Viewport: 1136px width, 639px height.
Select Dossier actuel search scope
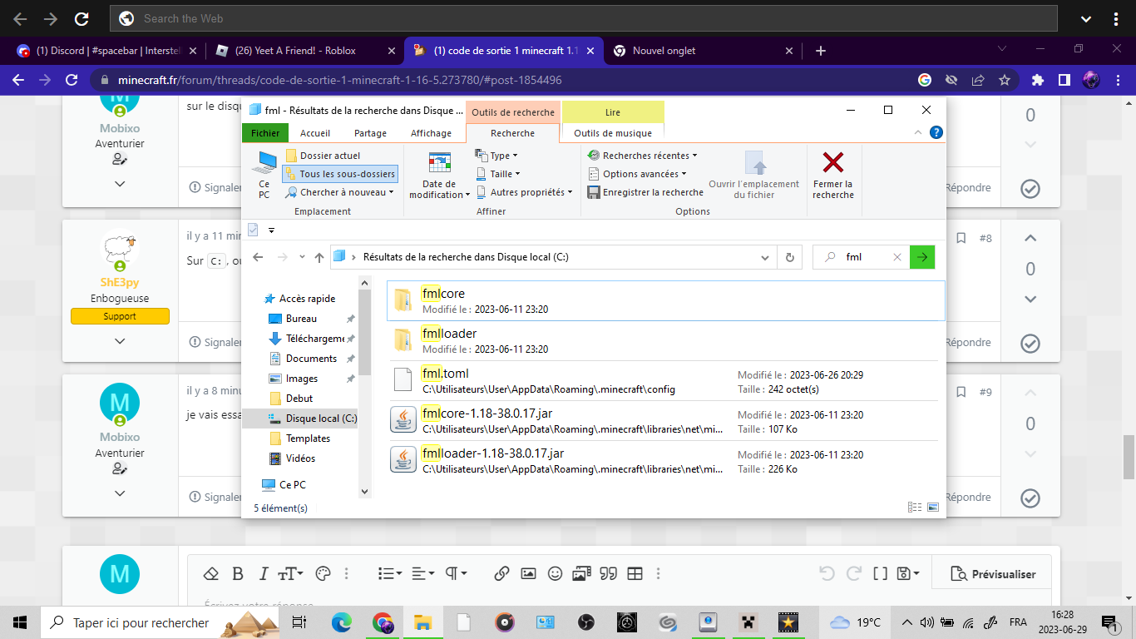click(323, 156)
